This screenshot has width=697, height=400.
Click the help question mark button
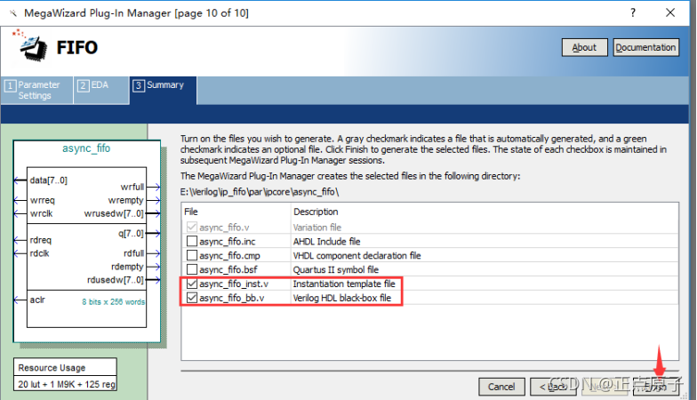(633, 12)
